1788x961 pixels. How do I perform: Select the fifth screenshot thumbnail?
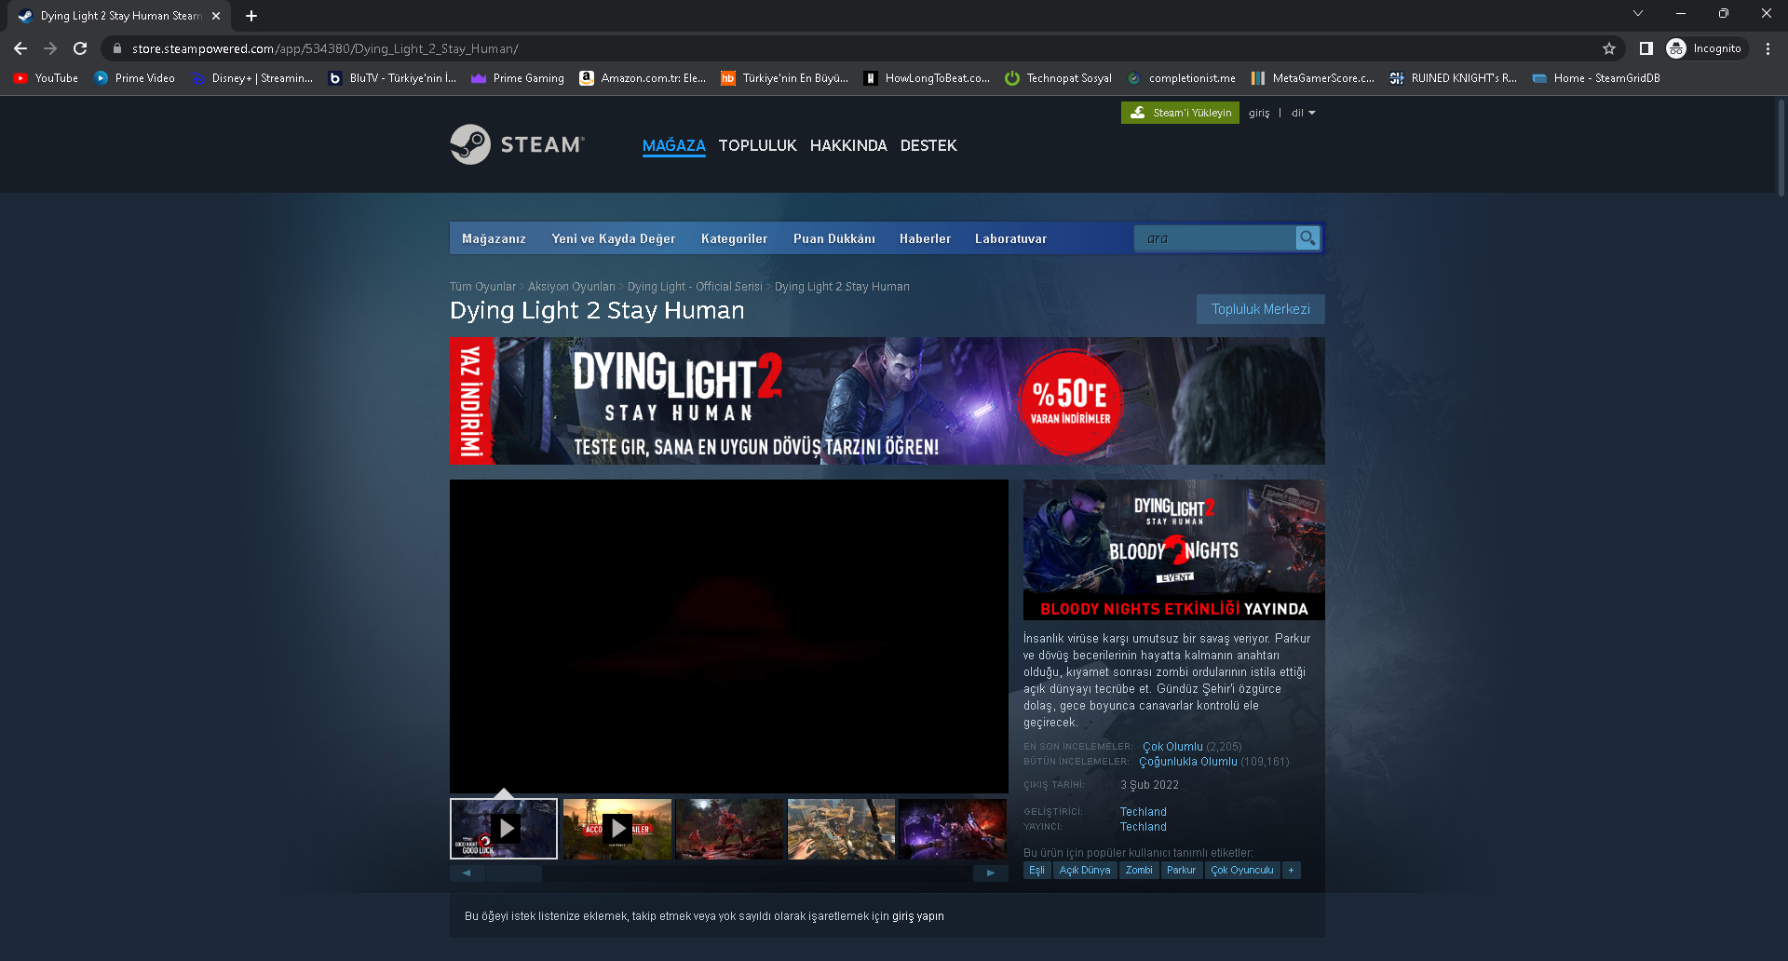pos(953,829)
